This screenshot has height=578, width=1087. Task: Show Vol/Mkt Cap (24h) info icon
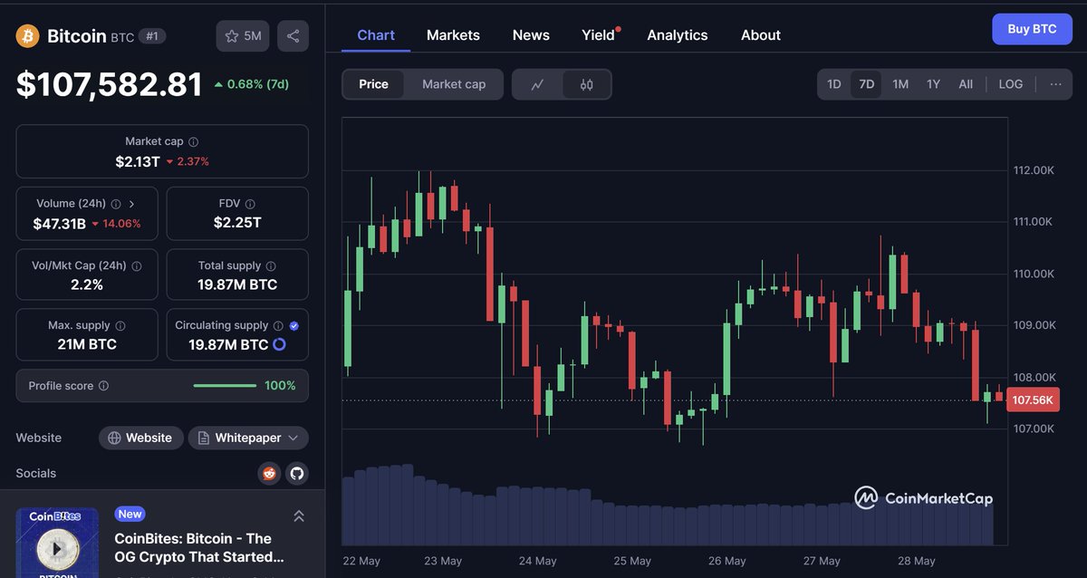[x=137, y=266]
